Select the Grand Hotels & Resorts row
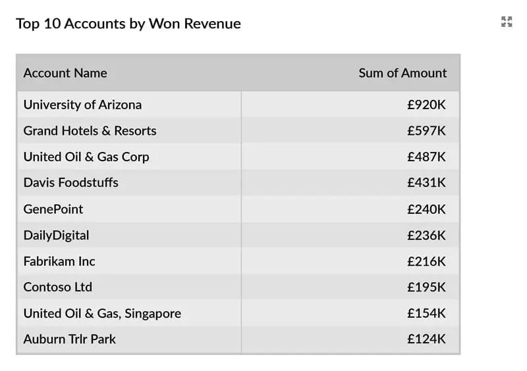Viewport: 527px width, 371px height. coord(90,131)
